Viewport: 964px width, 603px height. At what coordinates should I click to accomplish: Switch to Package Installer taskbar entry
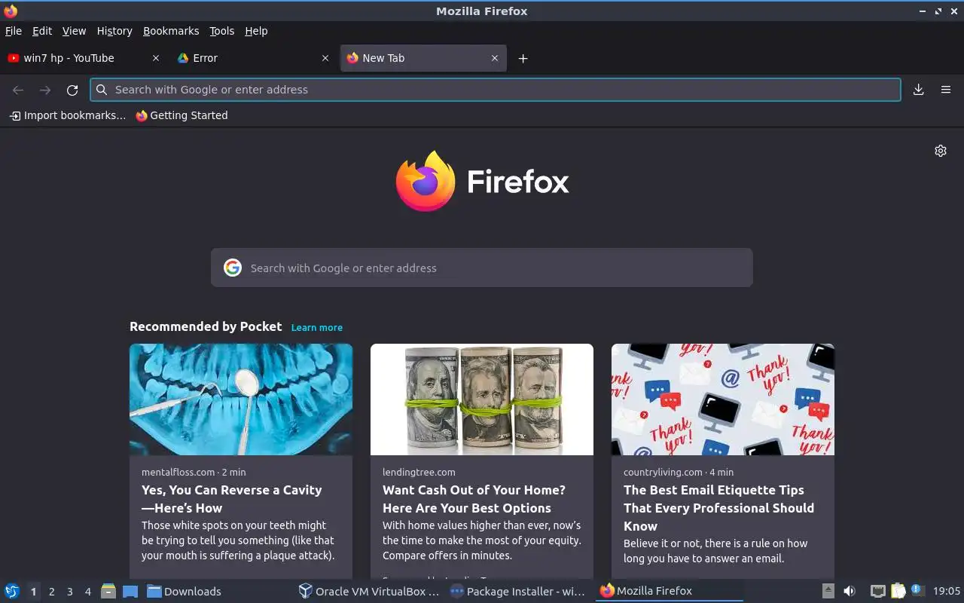(518, 591)
